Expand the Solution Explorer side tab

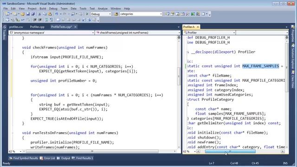click(x=293, y=57)
